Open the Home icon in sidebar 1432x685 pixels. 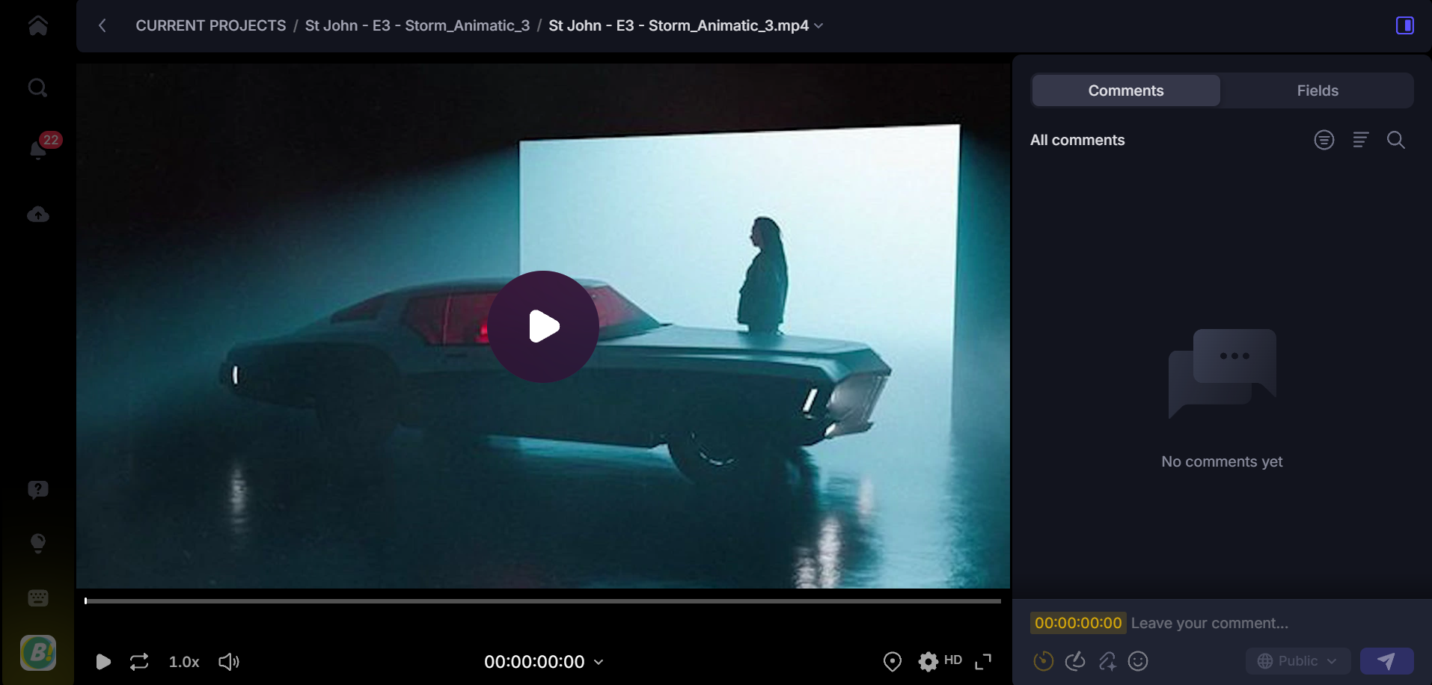pyautogui.click(x=37, y=26)
